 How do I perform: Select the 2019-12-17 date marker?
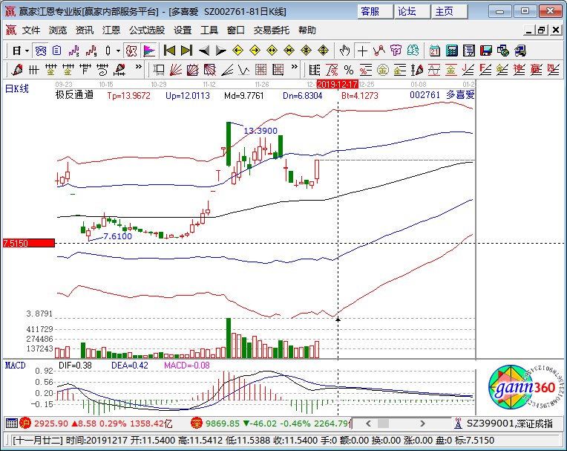pyautogui.click(x=338, y=85)
